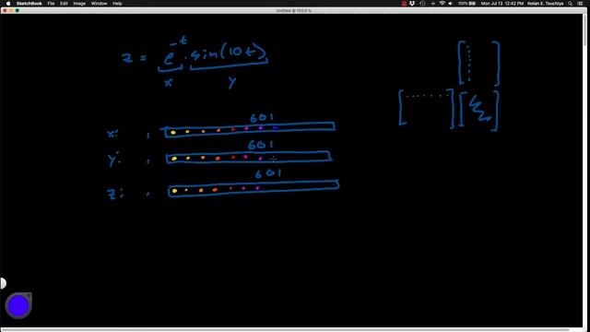Image resolution: width=590 pixels, height=332 pixels.
Task: Click the Wi-Fi status icon
Action: [442, 4]
